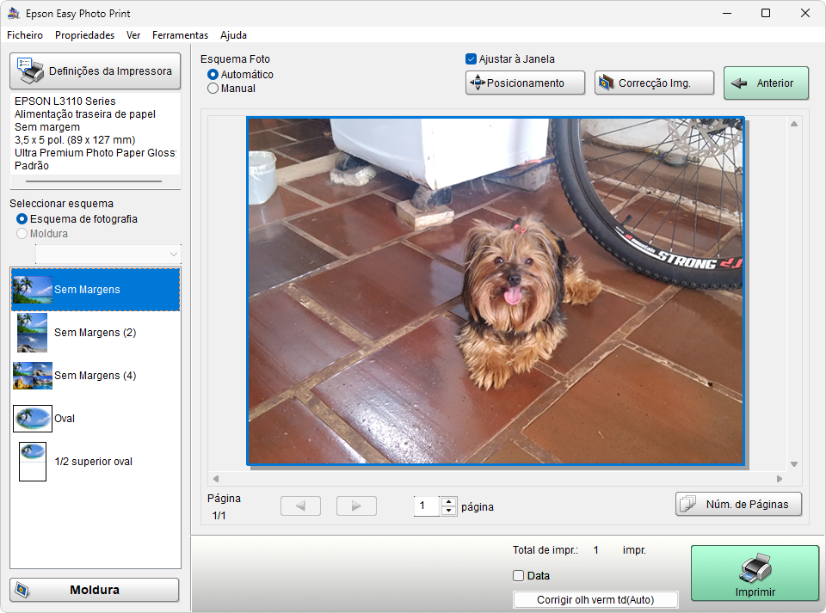Select Esquema de fotografia radio button

[22, 219]
